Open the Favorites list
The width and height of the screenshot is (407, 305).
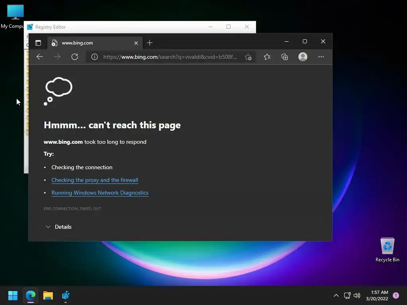tap(267, 56)
